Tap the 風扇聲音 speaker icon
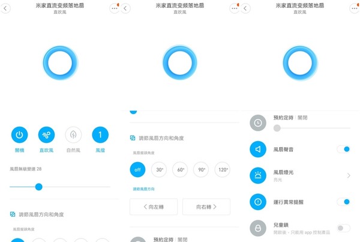The image size is (360, 242). point(258,149)
